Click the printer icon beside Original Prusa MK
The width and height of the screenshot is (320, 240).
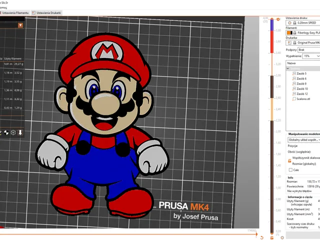289,42
